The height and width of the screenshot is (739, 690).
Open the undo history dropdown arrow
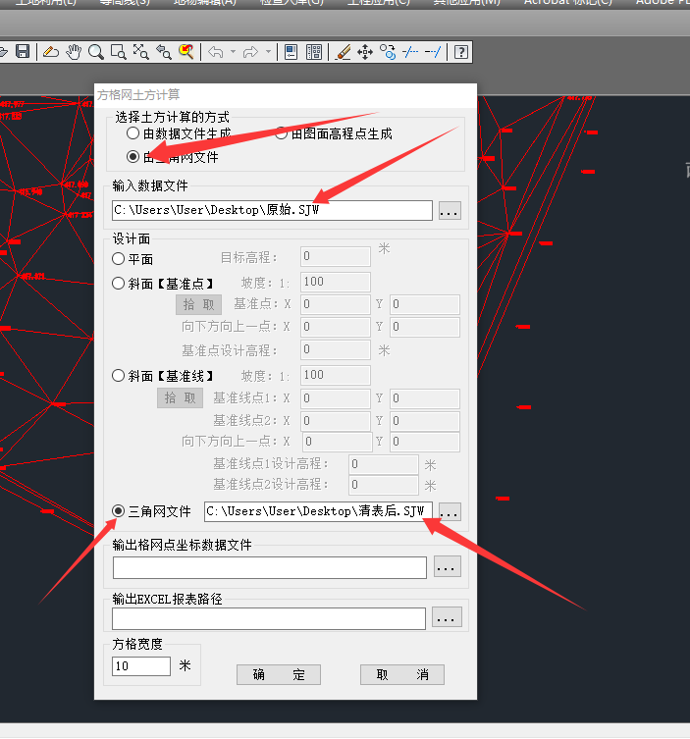[233, 51]
